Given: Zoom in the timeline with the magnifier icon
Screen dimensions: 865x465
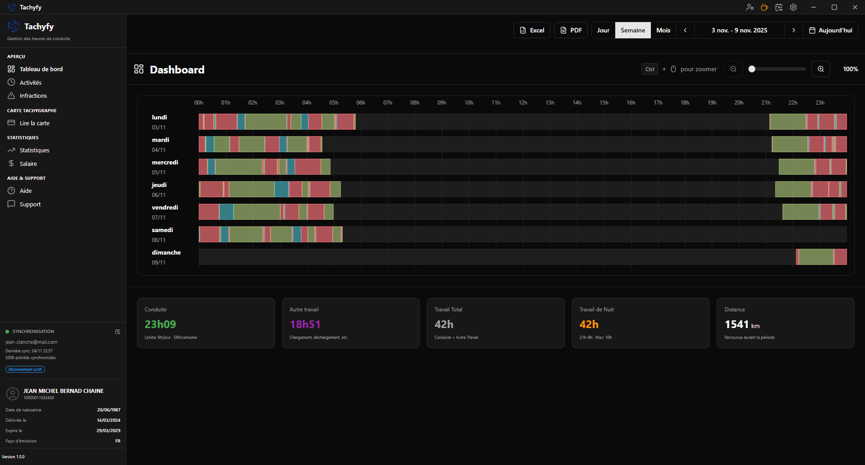Looking at the screenshot, I should coord(820,69).
